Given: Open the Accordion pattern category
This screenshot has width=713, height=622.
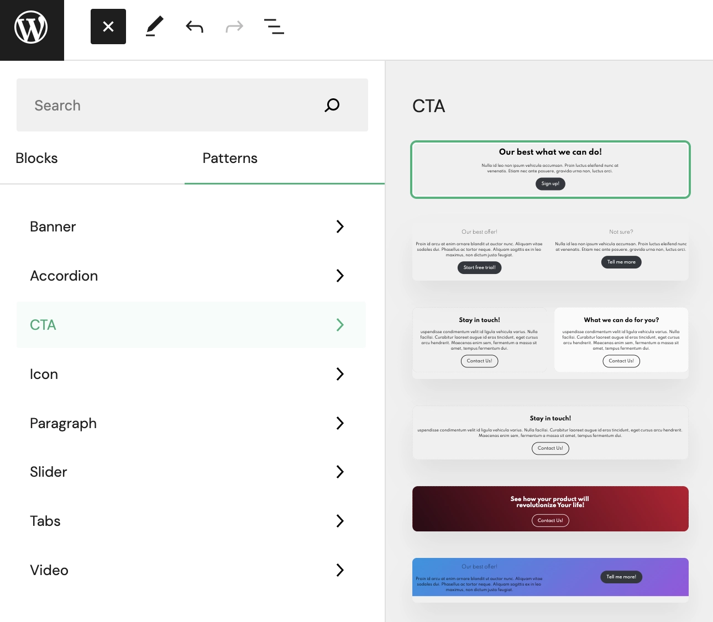Looking at the screenshot, I should pos(191,276).
